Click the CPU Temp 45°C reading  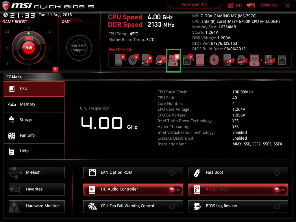[123, 34]
